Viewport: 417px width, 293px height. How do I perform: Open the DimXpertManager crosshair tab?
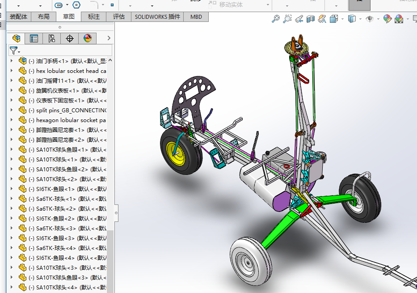(70, 38)
